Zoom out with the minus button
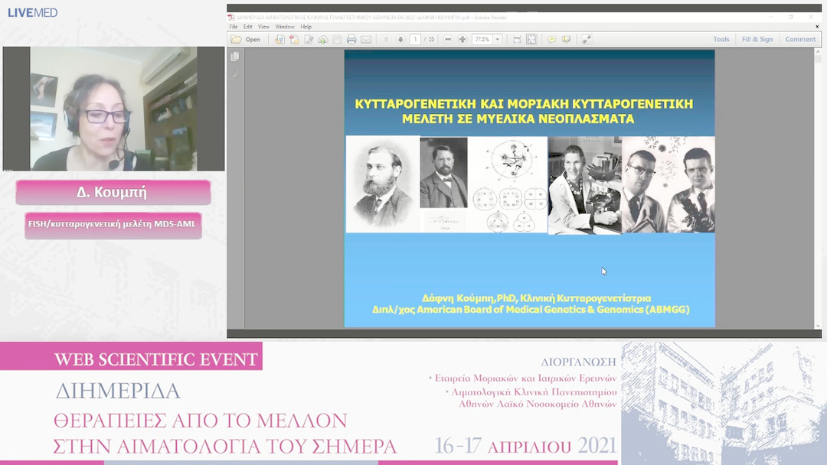827x465 pixels. pyautogui.click(x=448, y=40)
